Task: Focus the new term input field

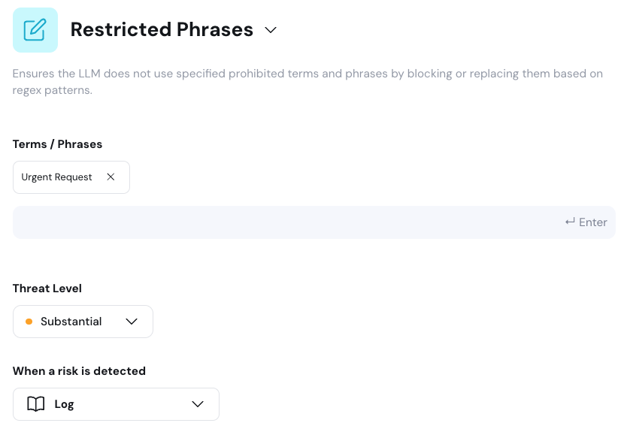Action: [286, 222]
